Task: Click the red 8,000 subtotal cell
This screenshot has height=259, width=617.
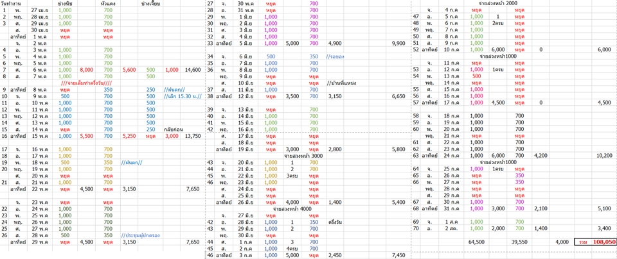Action: (x=86, y=70)
